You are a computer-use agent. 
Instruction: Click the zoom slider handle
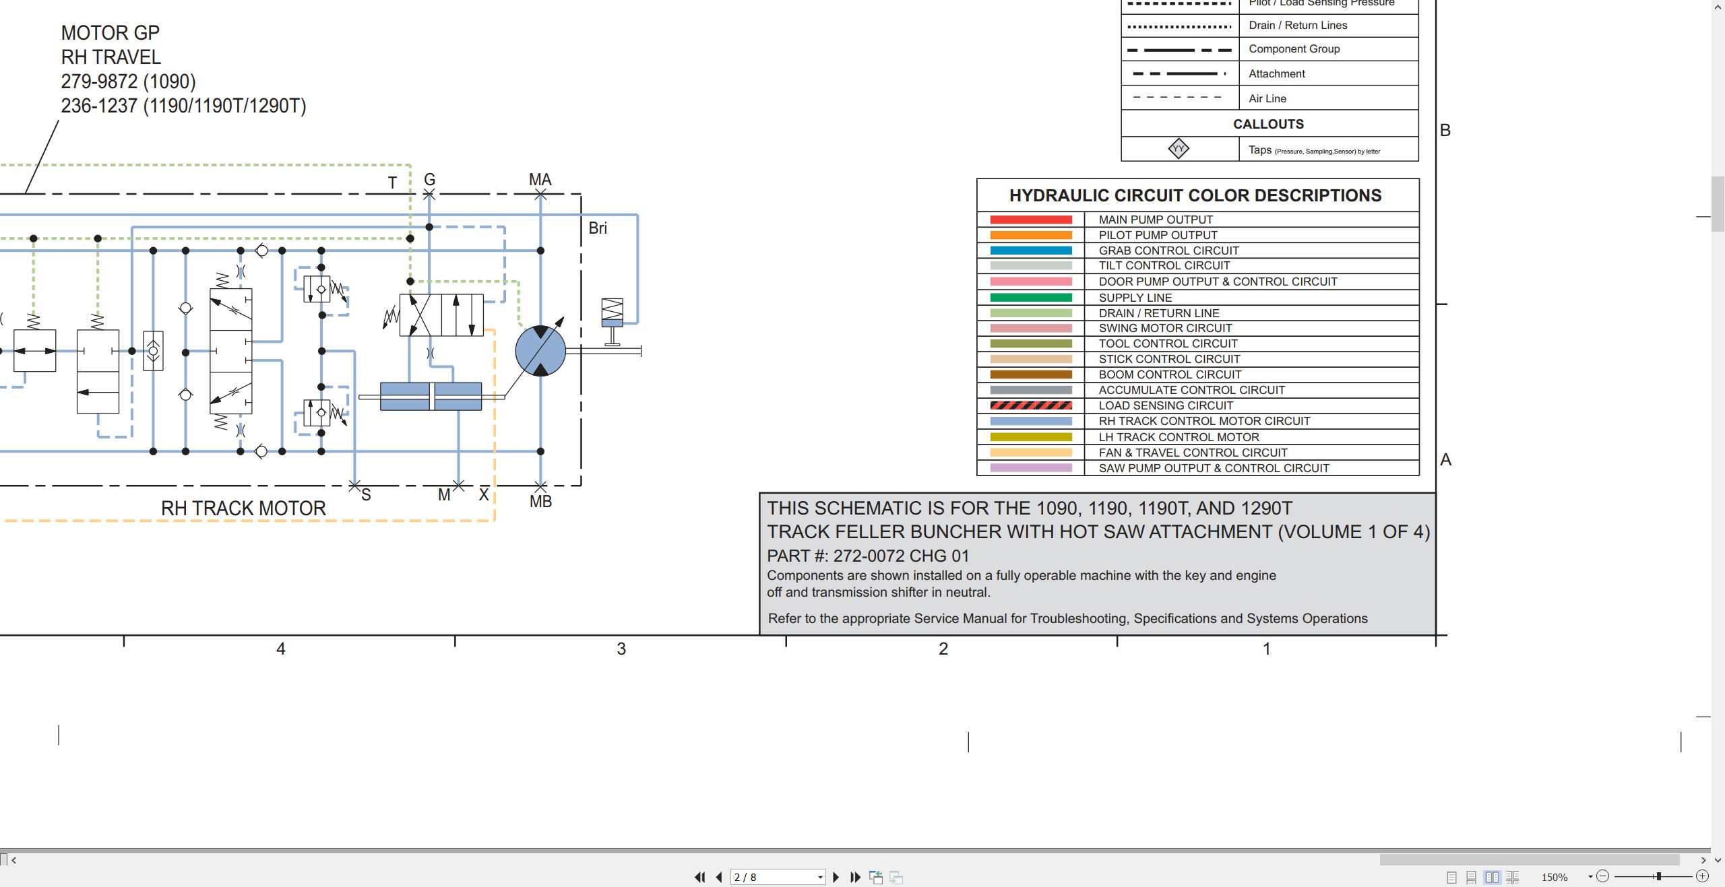pyautogui.click(x=1659, y=876)
